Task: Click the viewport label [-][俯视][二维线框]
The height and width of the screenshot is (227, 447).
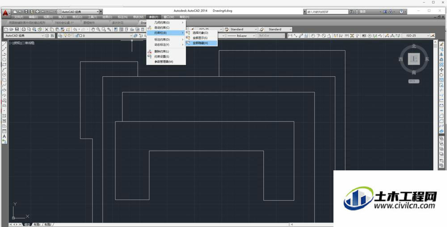Action: (x=21, y=43)
